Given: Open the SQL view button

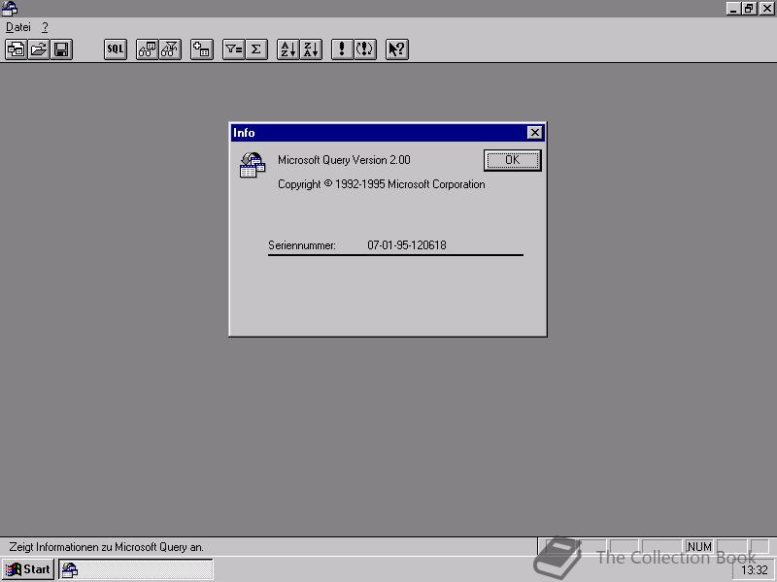Looking at the screenshot, I should (x=116, y=49).
